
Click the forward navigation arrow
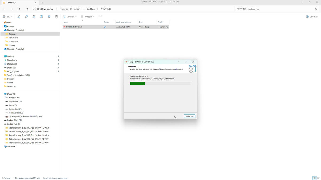pyautogui.click(x=12, y=9)
